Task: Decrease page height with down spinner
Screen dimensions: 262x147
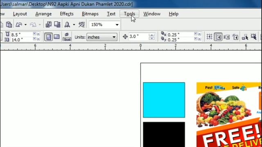Action: 34,39
